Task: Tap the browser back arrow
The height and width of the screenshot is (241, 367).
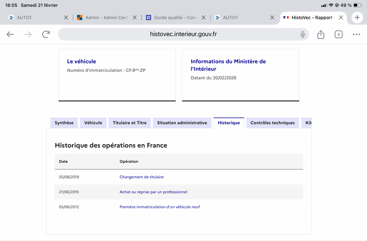Action: coord(10,34)
